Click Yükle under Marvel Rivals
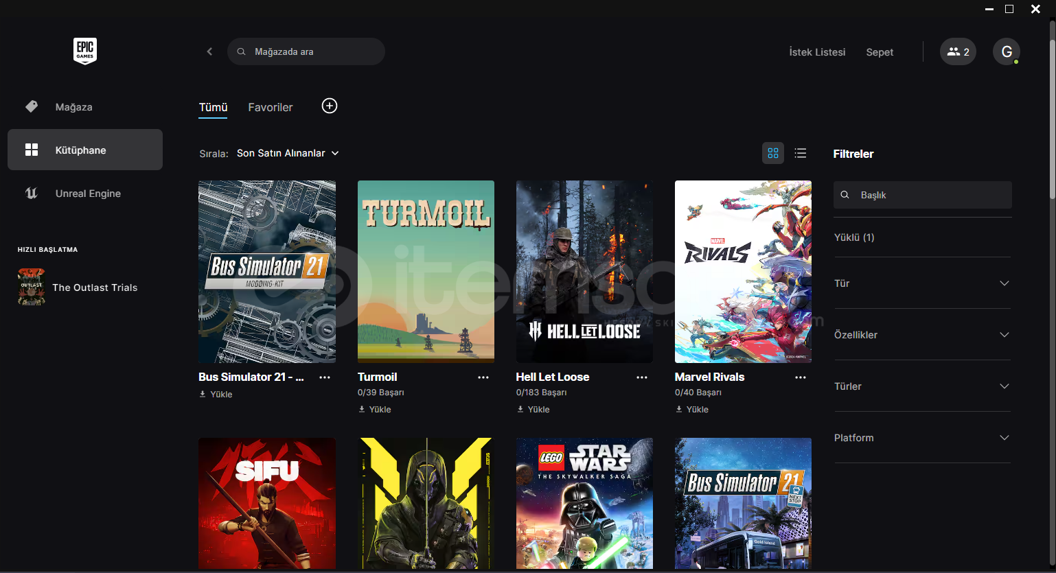The height and width of the screenshot is (573, 1056). (692, 409)
